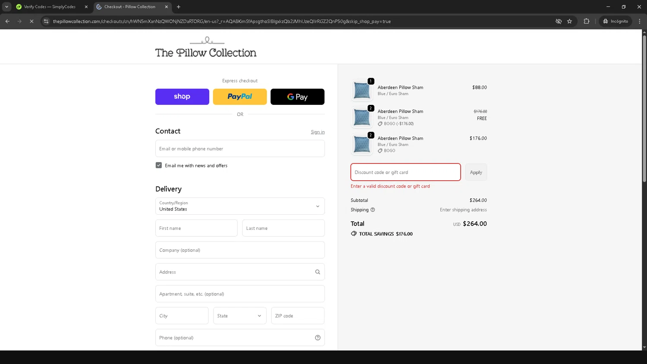Click the error message Enter a valid discount code
The width and height of the screenshot is (647, 364).
(390, 186)
